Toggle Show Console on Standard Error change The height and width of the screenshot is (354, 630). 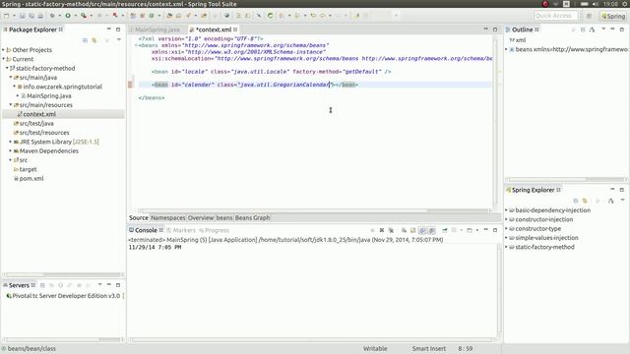[431, 230]
